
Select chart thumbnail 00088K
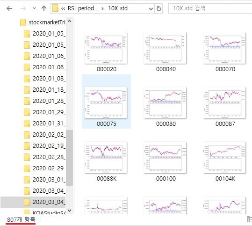point(106,158)
